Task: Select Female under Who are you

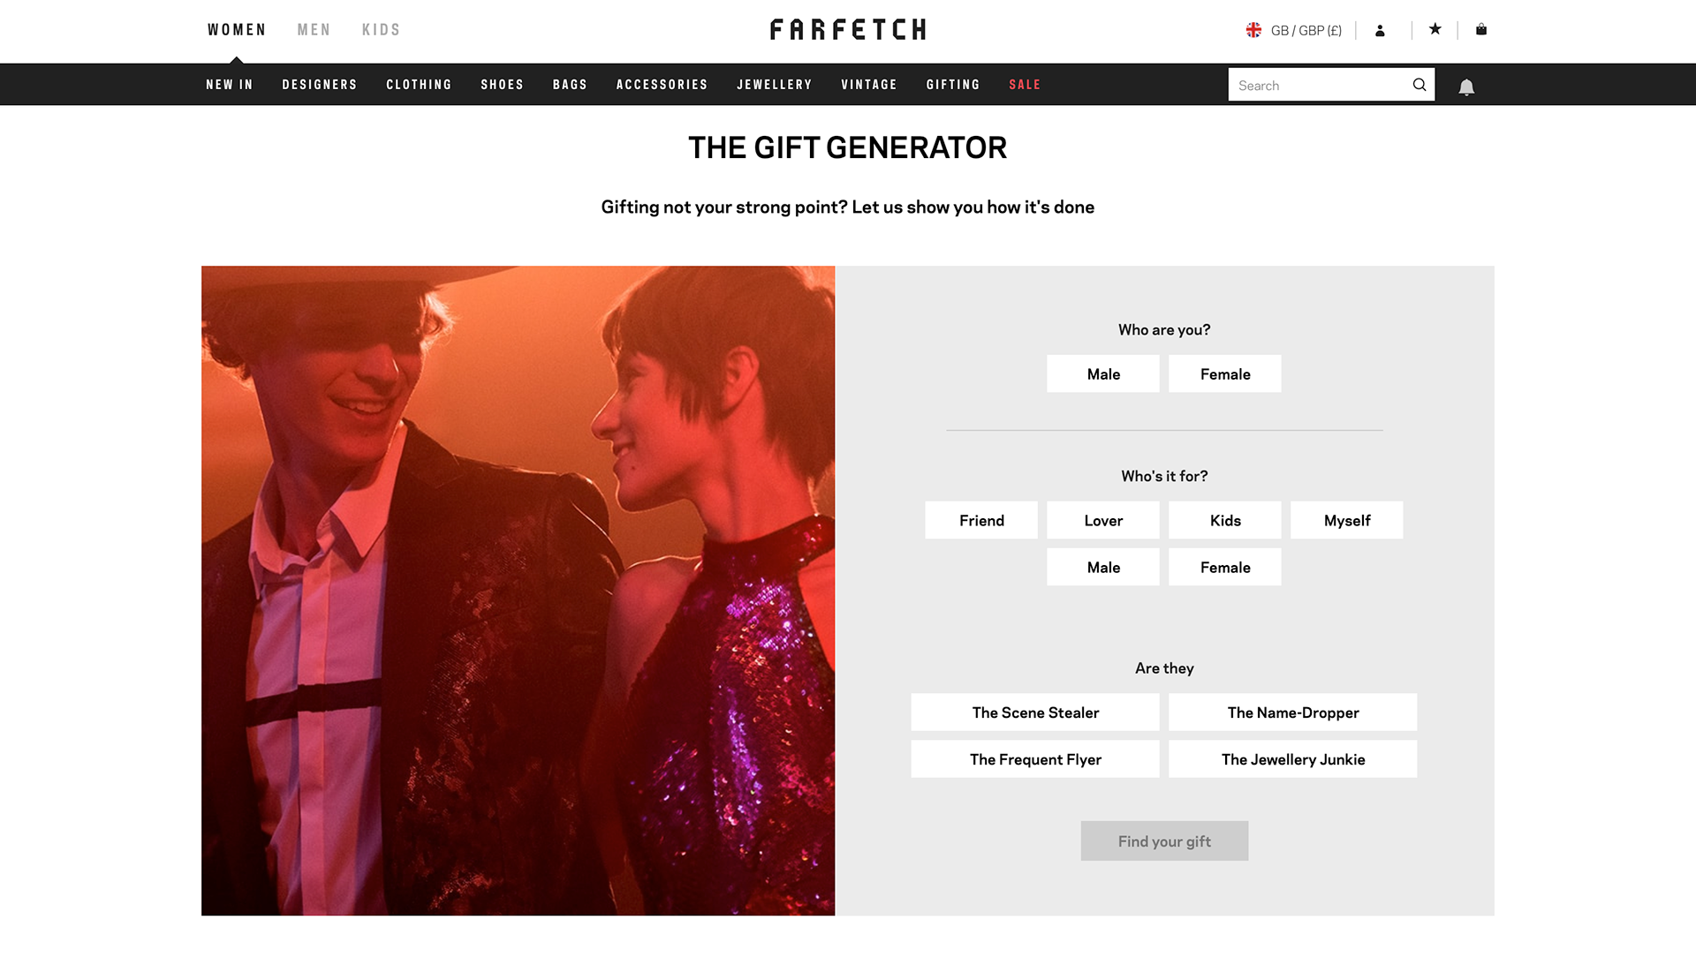Action: coord(1225,374)
